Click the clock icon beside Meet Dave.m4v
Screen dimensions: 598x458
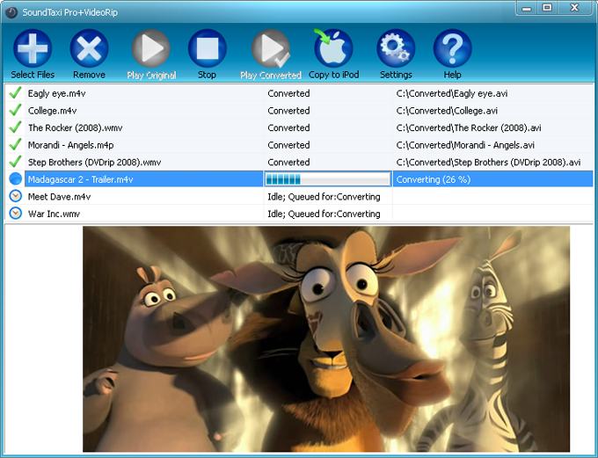(x=15, y=196)
